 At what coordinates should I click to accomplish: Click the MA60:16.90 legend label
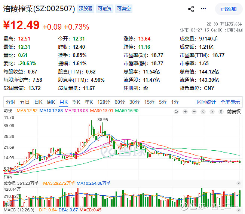click(126, 111)
